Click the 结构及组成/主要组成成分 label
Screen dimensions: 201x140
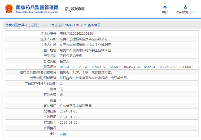click(38, 73)
